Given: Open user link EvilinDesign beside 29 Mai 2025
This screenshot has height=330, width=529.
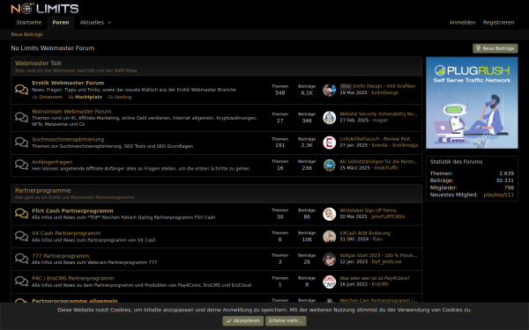Looking at the screenshot, I should pos(384,92).
